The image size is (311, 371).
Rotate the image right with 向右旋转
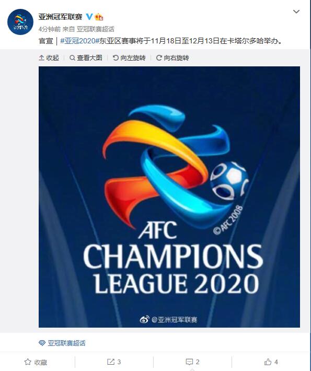tap(172, 57)
